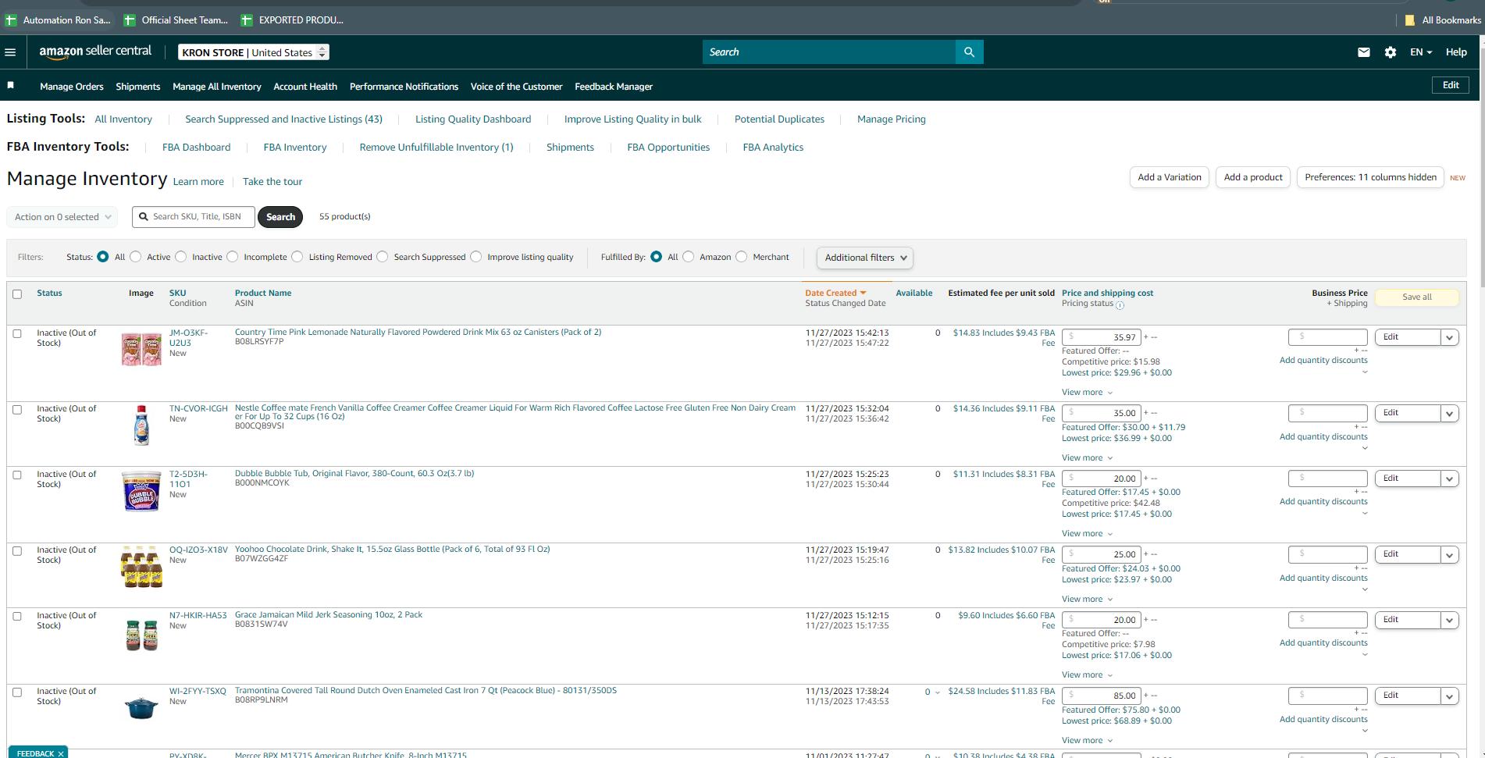Screen dimensions: 1485x758
Task: Open the EN language dropdown
Action: point(1421,52)
